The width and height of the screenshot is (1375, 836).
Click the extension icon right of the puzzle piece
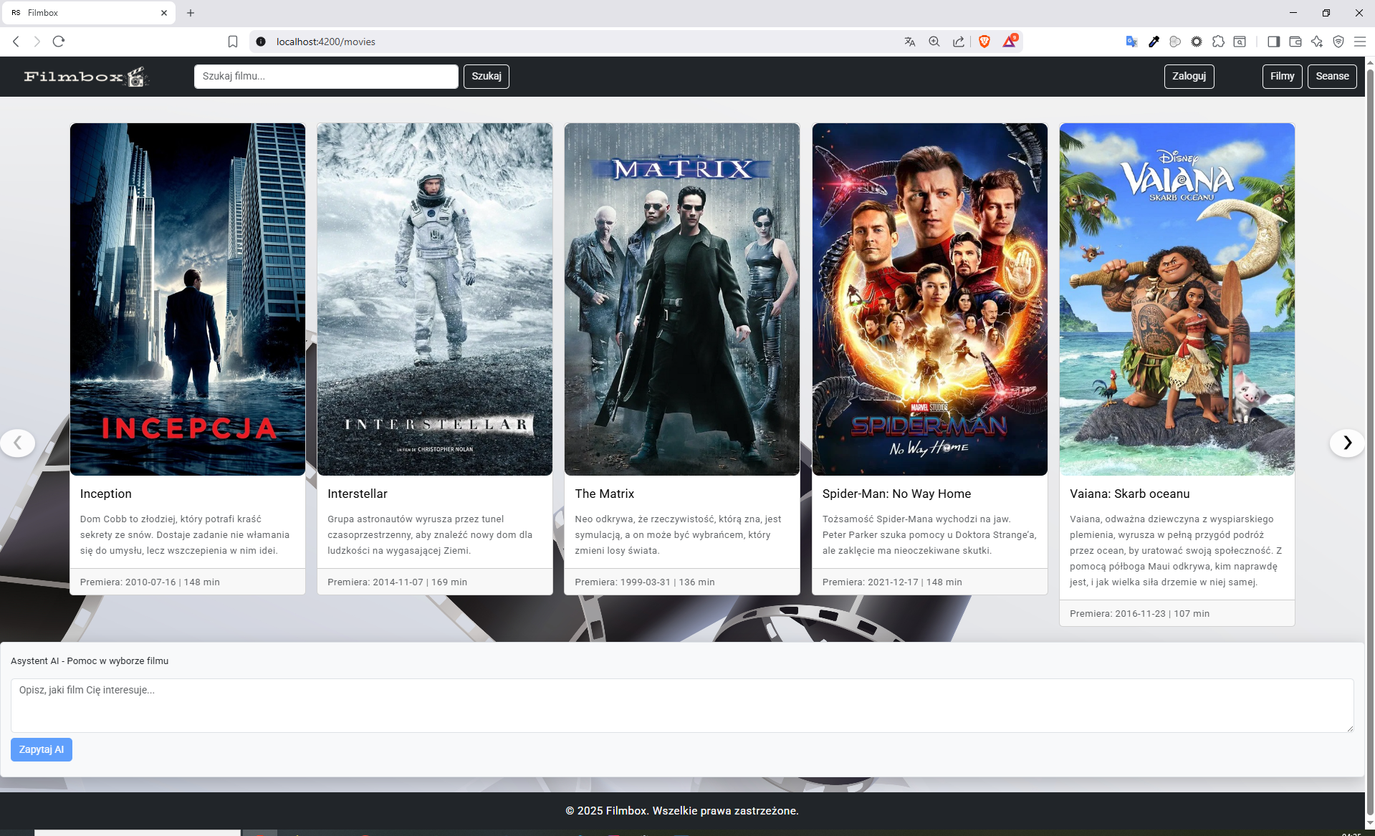tap(1240, 42)
